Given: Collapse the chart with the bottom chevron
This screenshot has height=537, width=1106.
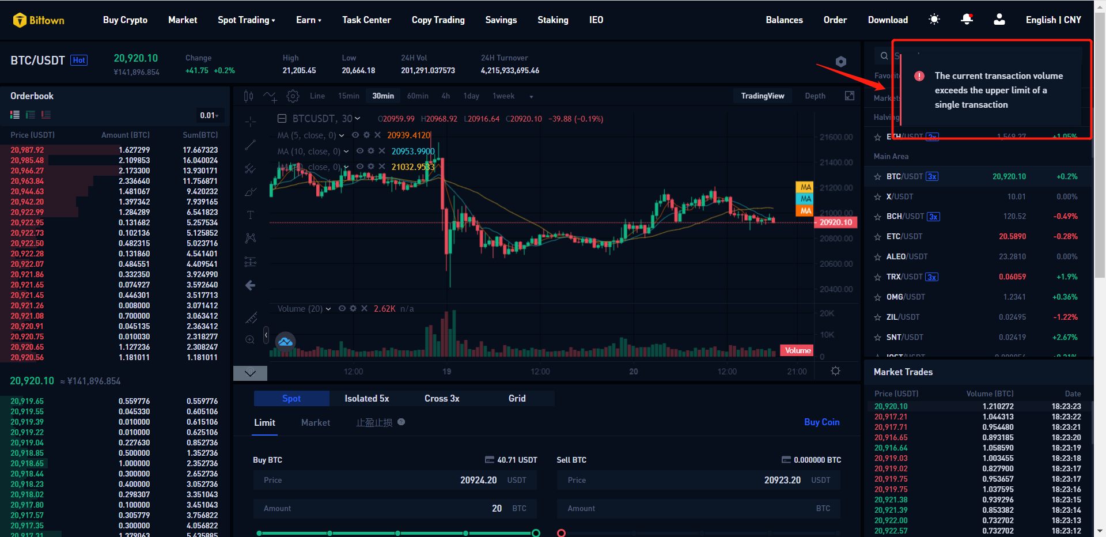Looking at the screenshot, I should (250, 373).
